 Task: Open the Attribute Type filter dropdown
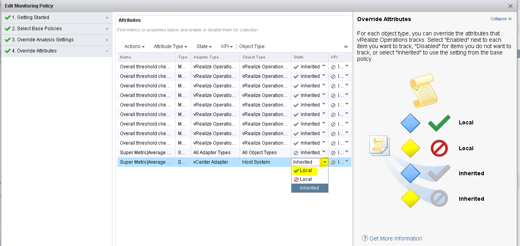click(170, 46)
